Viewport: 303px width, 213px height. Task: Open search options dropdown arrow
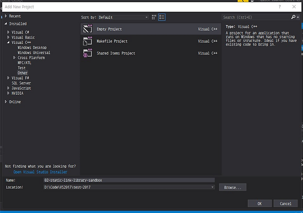pos(298,17)
